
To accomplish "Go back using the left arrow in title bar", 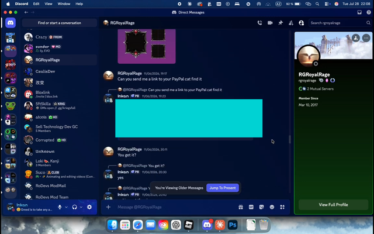I will click(26, 12).
